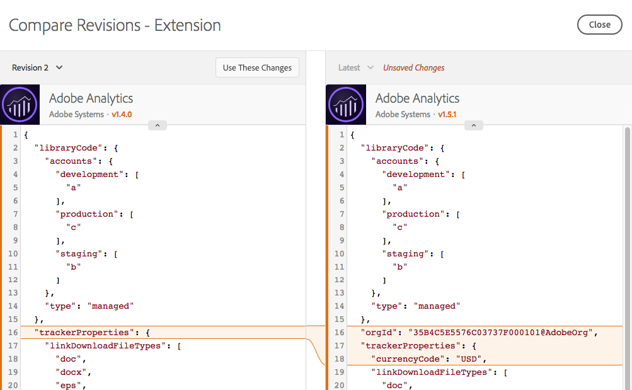
Task: Collapse the right code block with its chevron
Action: click(473, 125)
